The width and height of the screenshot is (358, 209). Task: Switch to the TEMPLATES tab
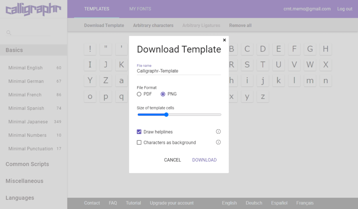[x=96, y=9]
